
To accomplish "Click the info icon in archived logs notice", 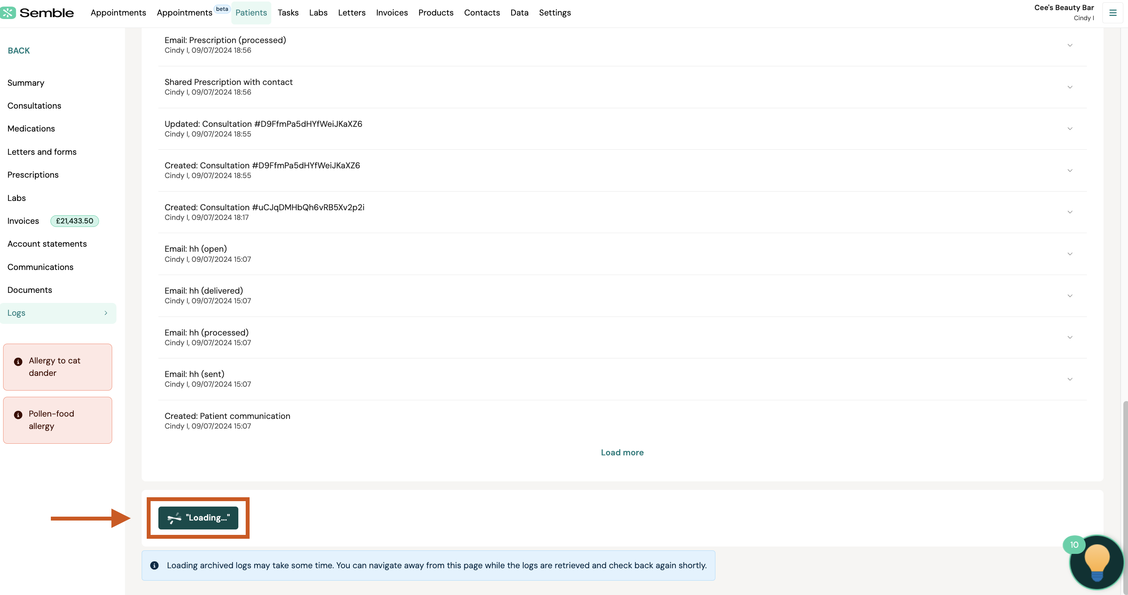I will (x=154, y=565).
